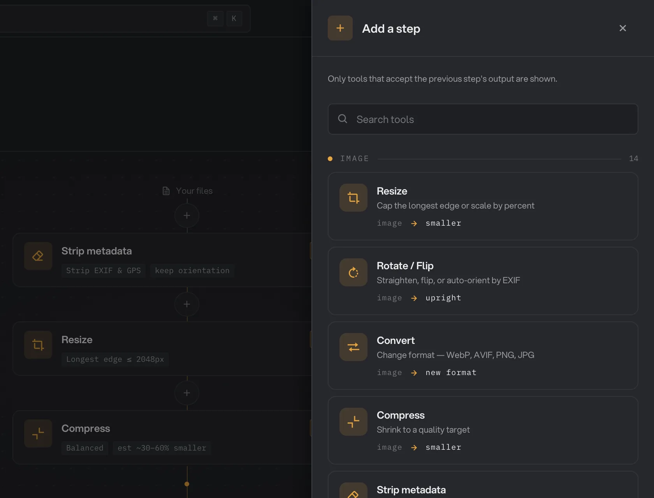Add the Compress tool from panel list
This screenshot has width=654, height=498.
click(483, 430)
